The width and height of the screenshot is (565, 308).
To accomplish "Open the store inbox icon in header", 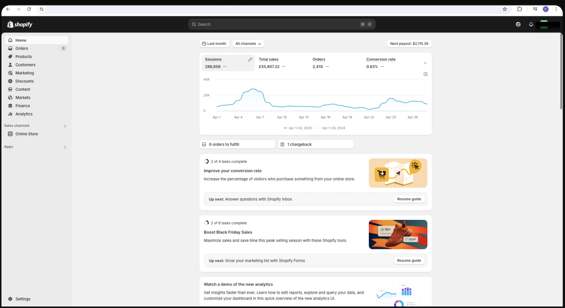I will pyautogui.click(x=518, y=24).
